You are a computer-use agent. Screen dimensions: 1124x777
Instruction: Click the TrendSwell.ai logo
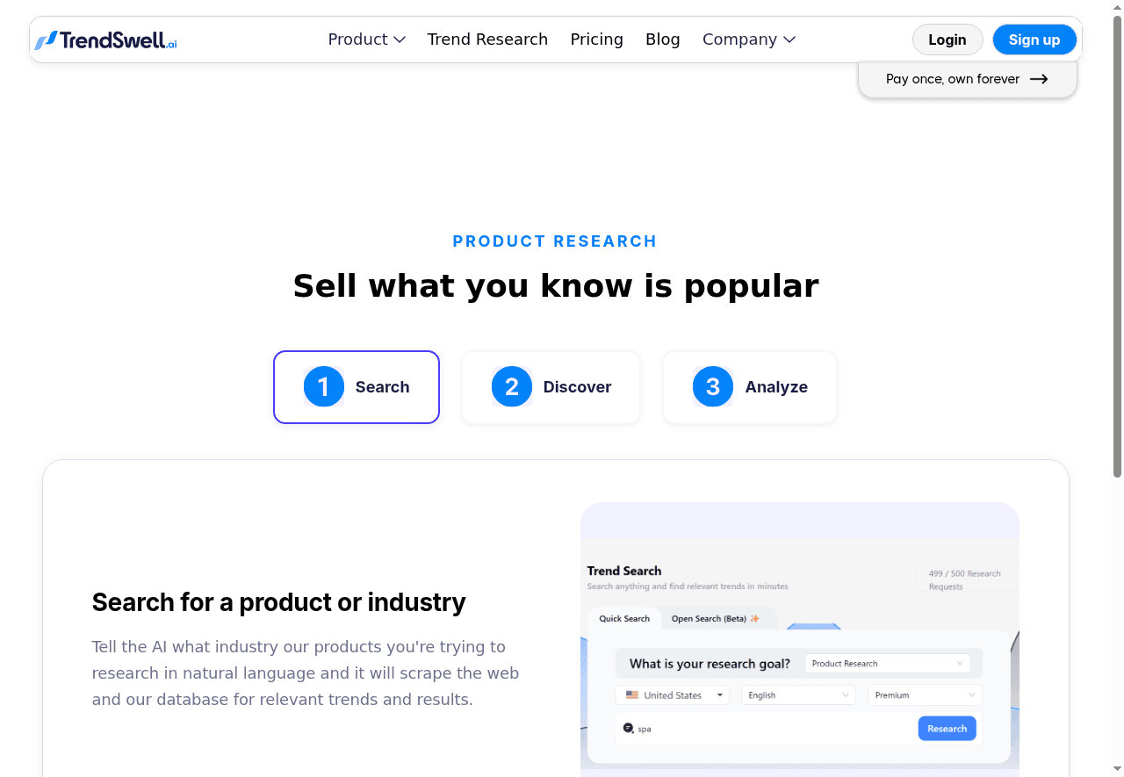click(x=106, y=40)
